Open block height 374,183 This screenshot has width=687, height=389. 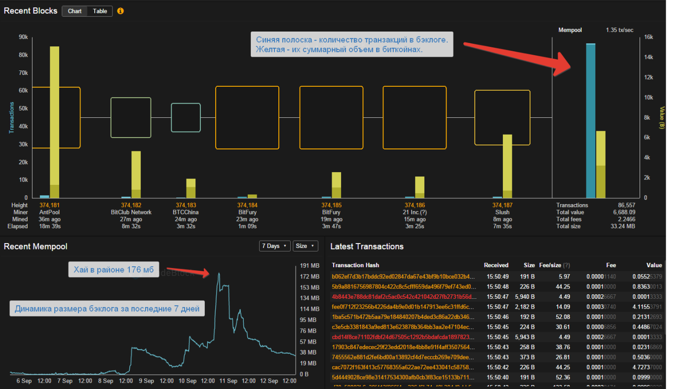(x=186, y=205)
